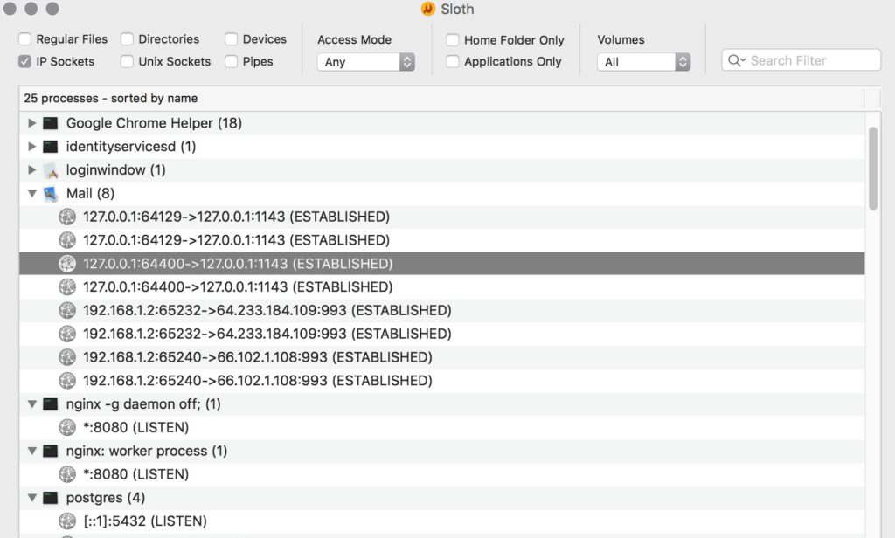Screen dimensions: 895x538
Task: Collapse the Mail process group
Action: click(32, 193)
